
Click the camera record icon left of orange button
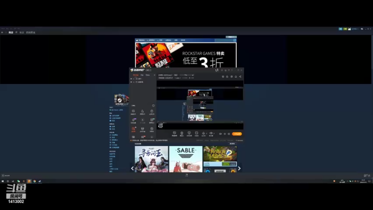point(220,134)
